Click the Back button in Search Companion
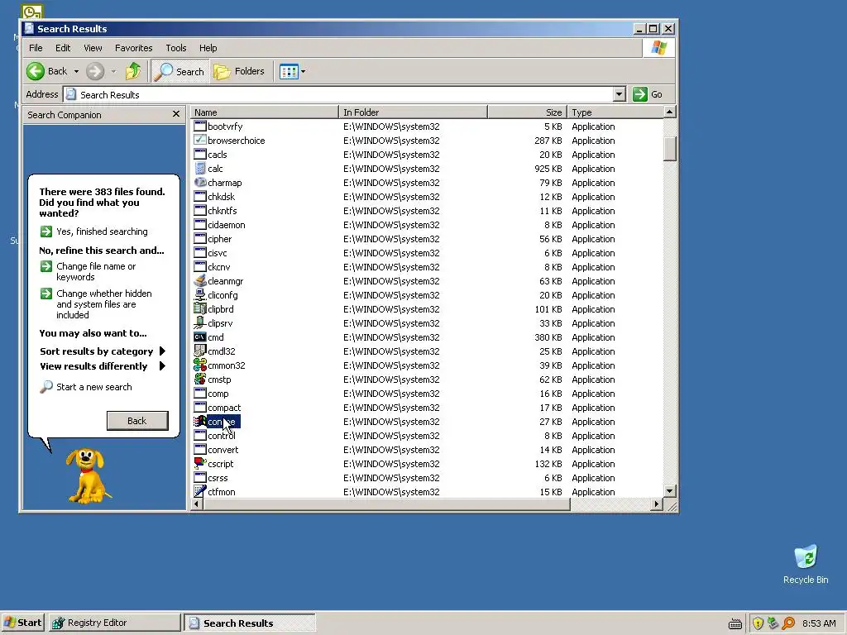The height and width of the screenshot is (635, 847). 137,421
